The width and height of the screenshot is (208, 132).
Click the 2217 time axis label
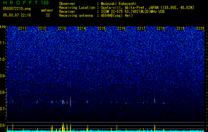[x=141, y=28]
